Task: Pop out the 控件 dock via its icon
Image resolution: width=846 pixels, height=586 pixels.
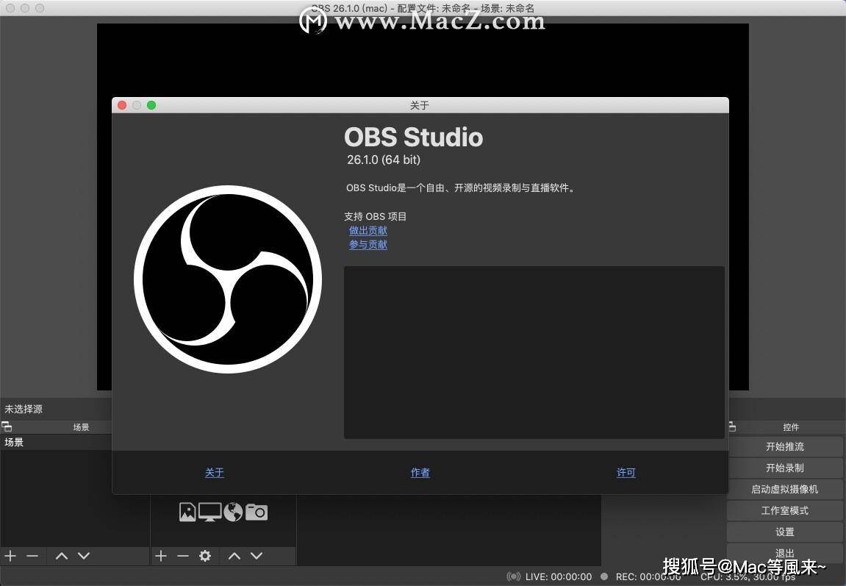Action: tap(732, 427)
